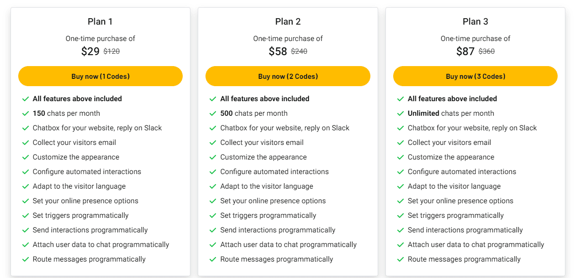Select the "Plan 2" heading
This screenshot has height=278, width=580.
pyautogui.click(x=288, y=21)
